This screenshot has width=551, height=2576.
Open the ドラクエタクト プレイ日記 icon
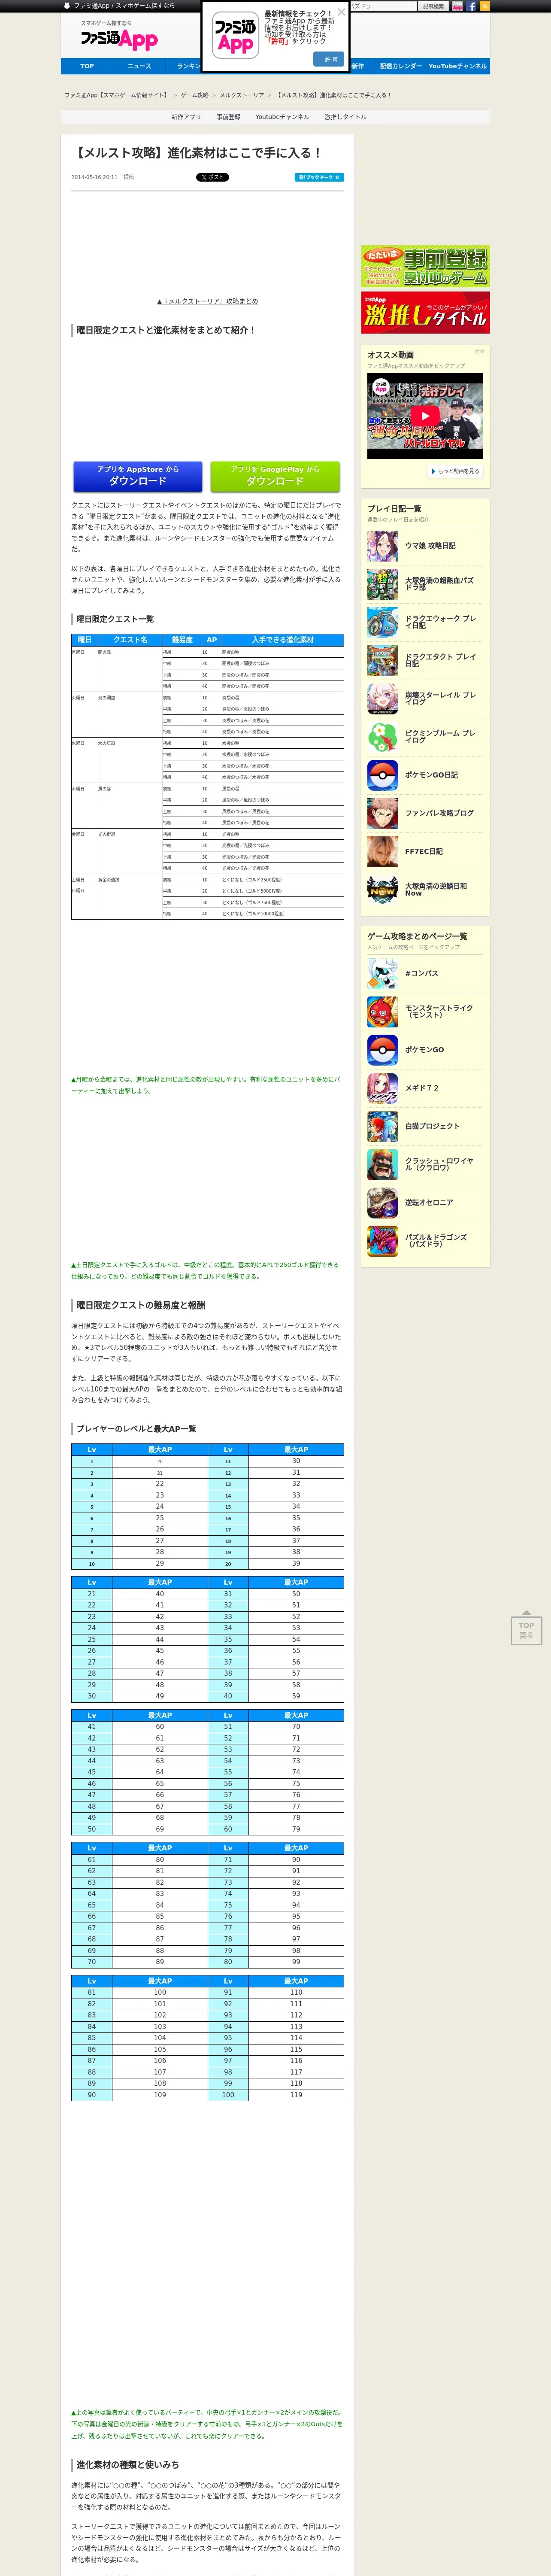(382, 660)
